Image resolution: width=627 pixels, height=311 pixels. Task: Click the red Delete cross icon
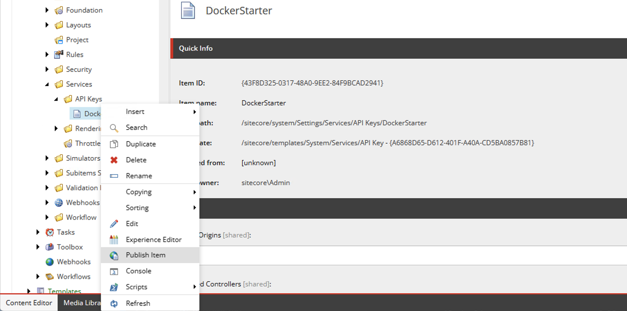coord(114,160)
